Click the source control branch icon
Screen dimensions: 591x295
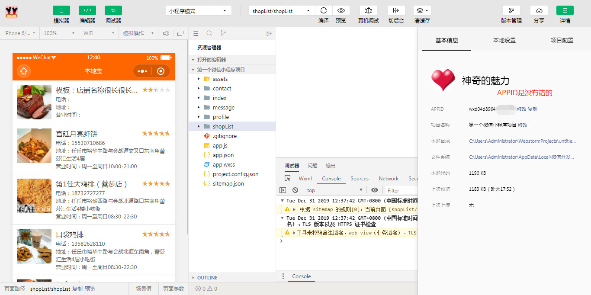pos(223,33)
